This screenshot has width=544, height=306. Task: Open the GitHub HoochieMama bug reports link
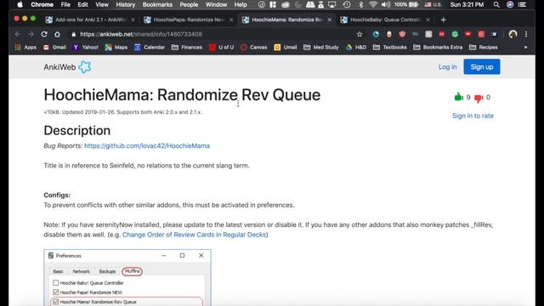click(147, 145)
